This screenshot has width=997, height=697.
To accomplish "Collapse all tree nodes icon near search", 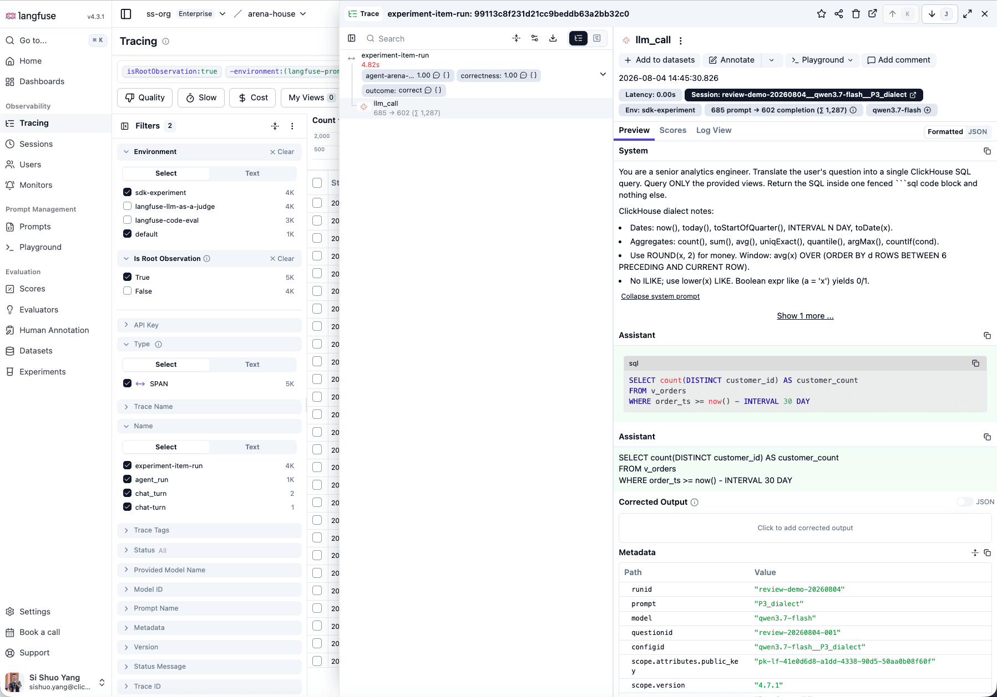I will [x=517, y=38].
